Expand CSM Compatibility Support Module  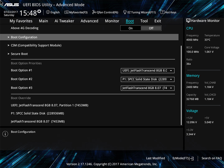coord(36,45)
